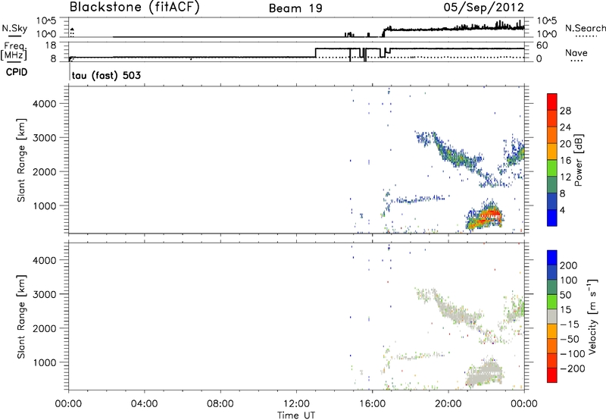
Task: Select the "N.Search" legend label
Action: (585, 28)
